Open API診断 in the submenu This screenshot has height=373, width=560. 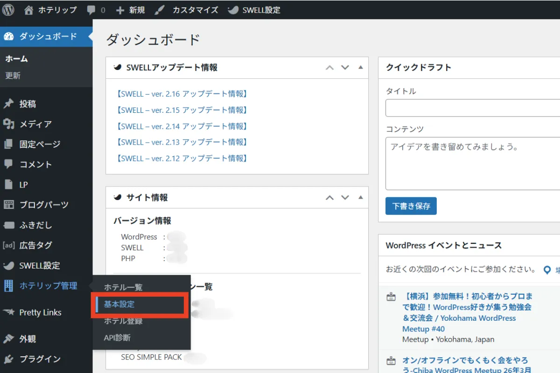click(x=117, y=338)
